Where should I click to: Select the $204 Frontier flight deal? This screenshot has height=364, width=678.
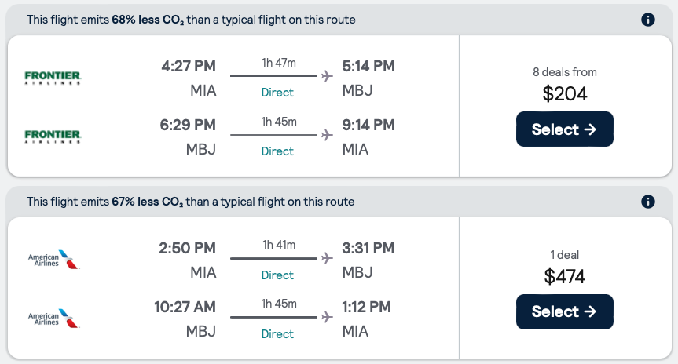point(564,129)
